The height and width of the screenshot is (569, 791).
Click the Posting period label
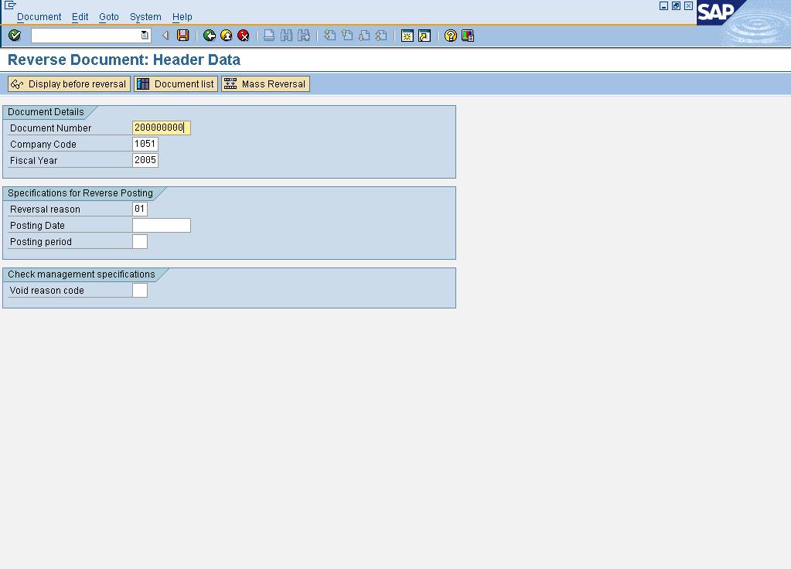(41, 242)
